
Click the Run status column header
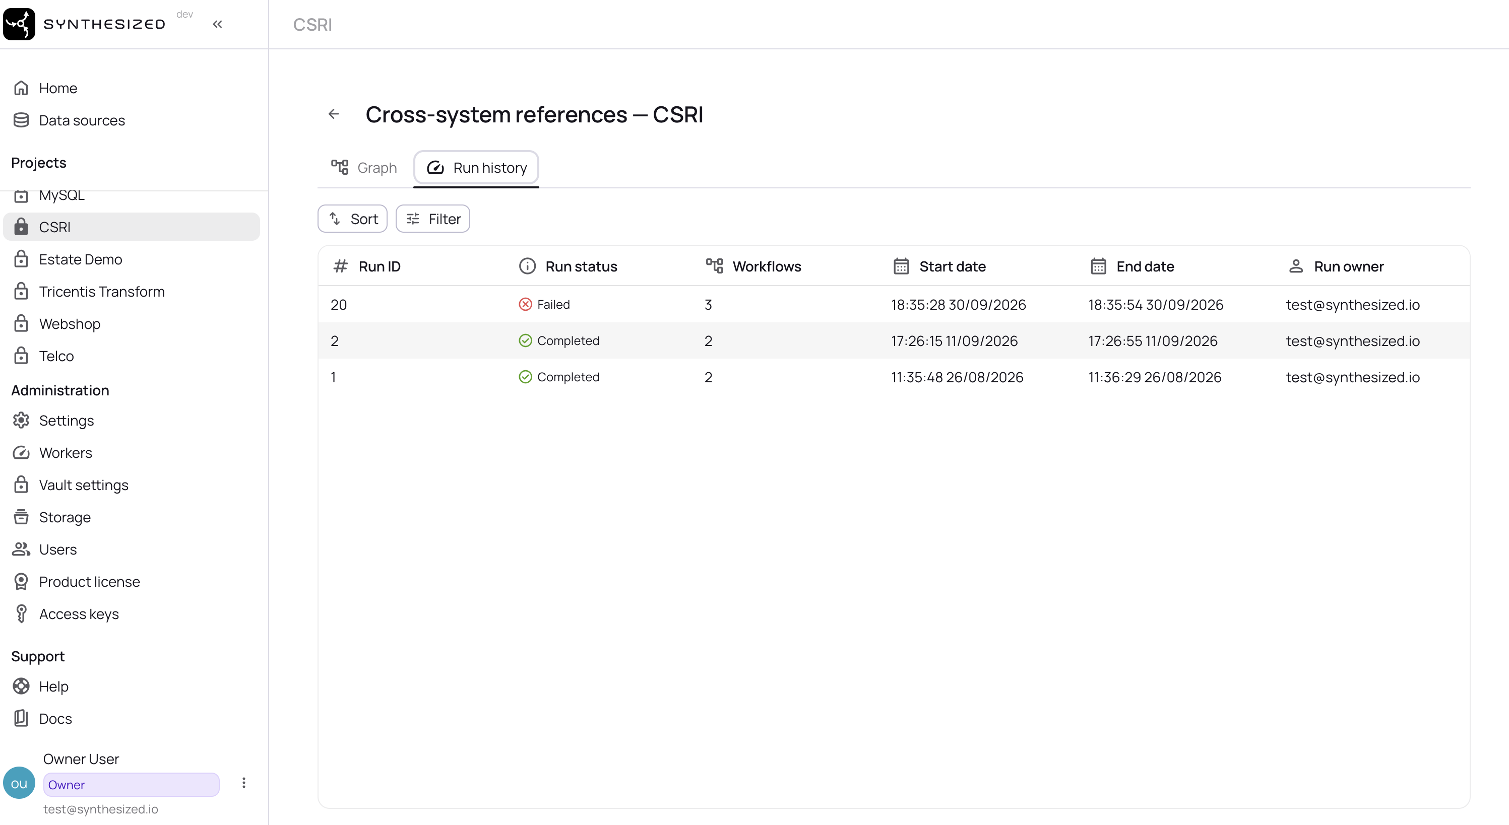click(x=568, y=266)
